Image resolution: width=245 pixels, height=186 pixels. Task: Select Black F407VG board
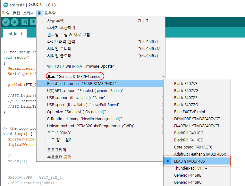point(197,91)
